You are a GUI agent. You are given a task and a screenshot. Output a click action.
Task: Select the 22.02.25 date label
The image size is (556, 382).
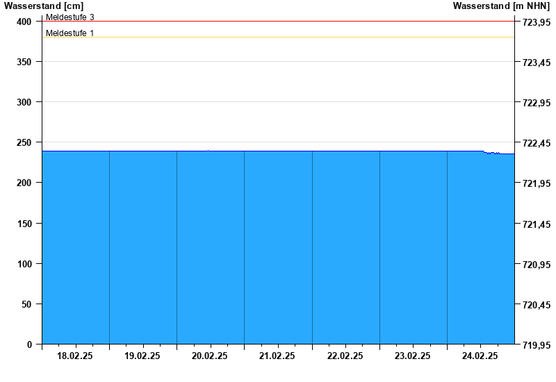click(x=345, y=356)
